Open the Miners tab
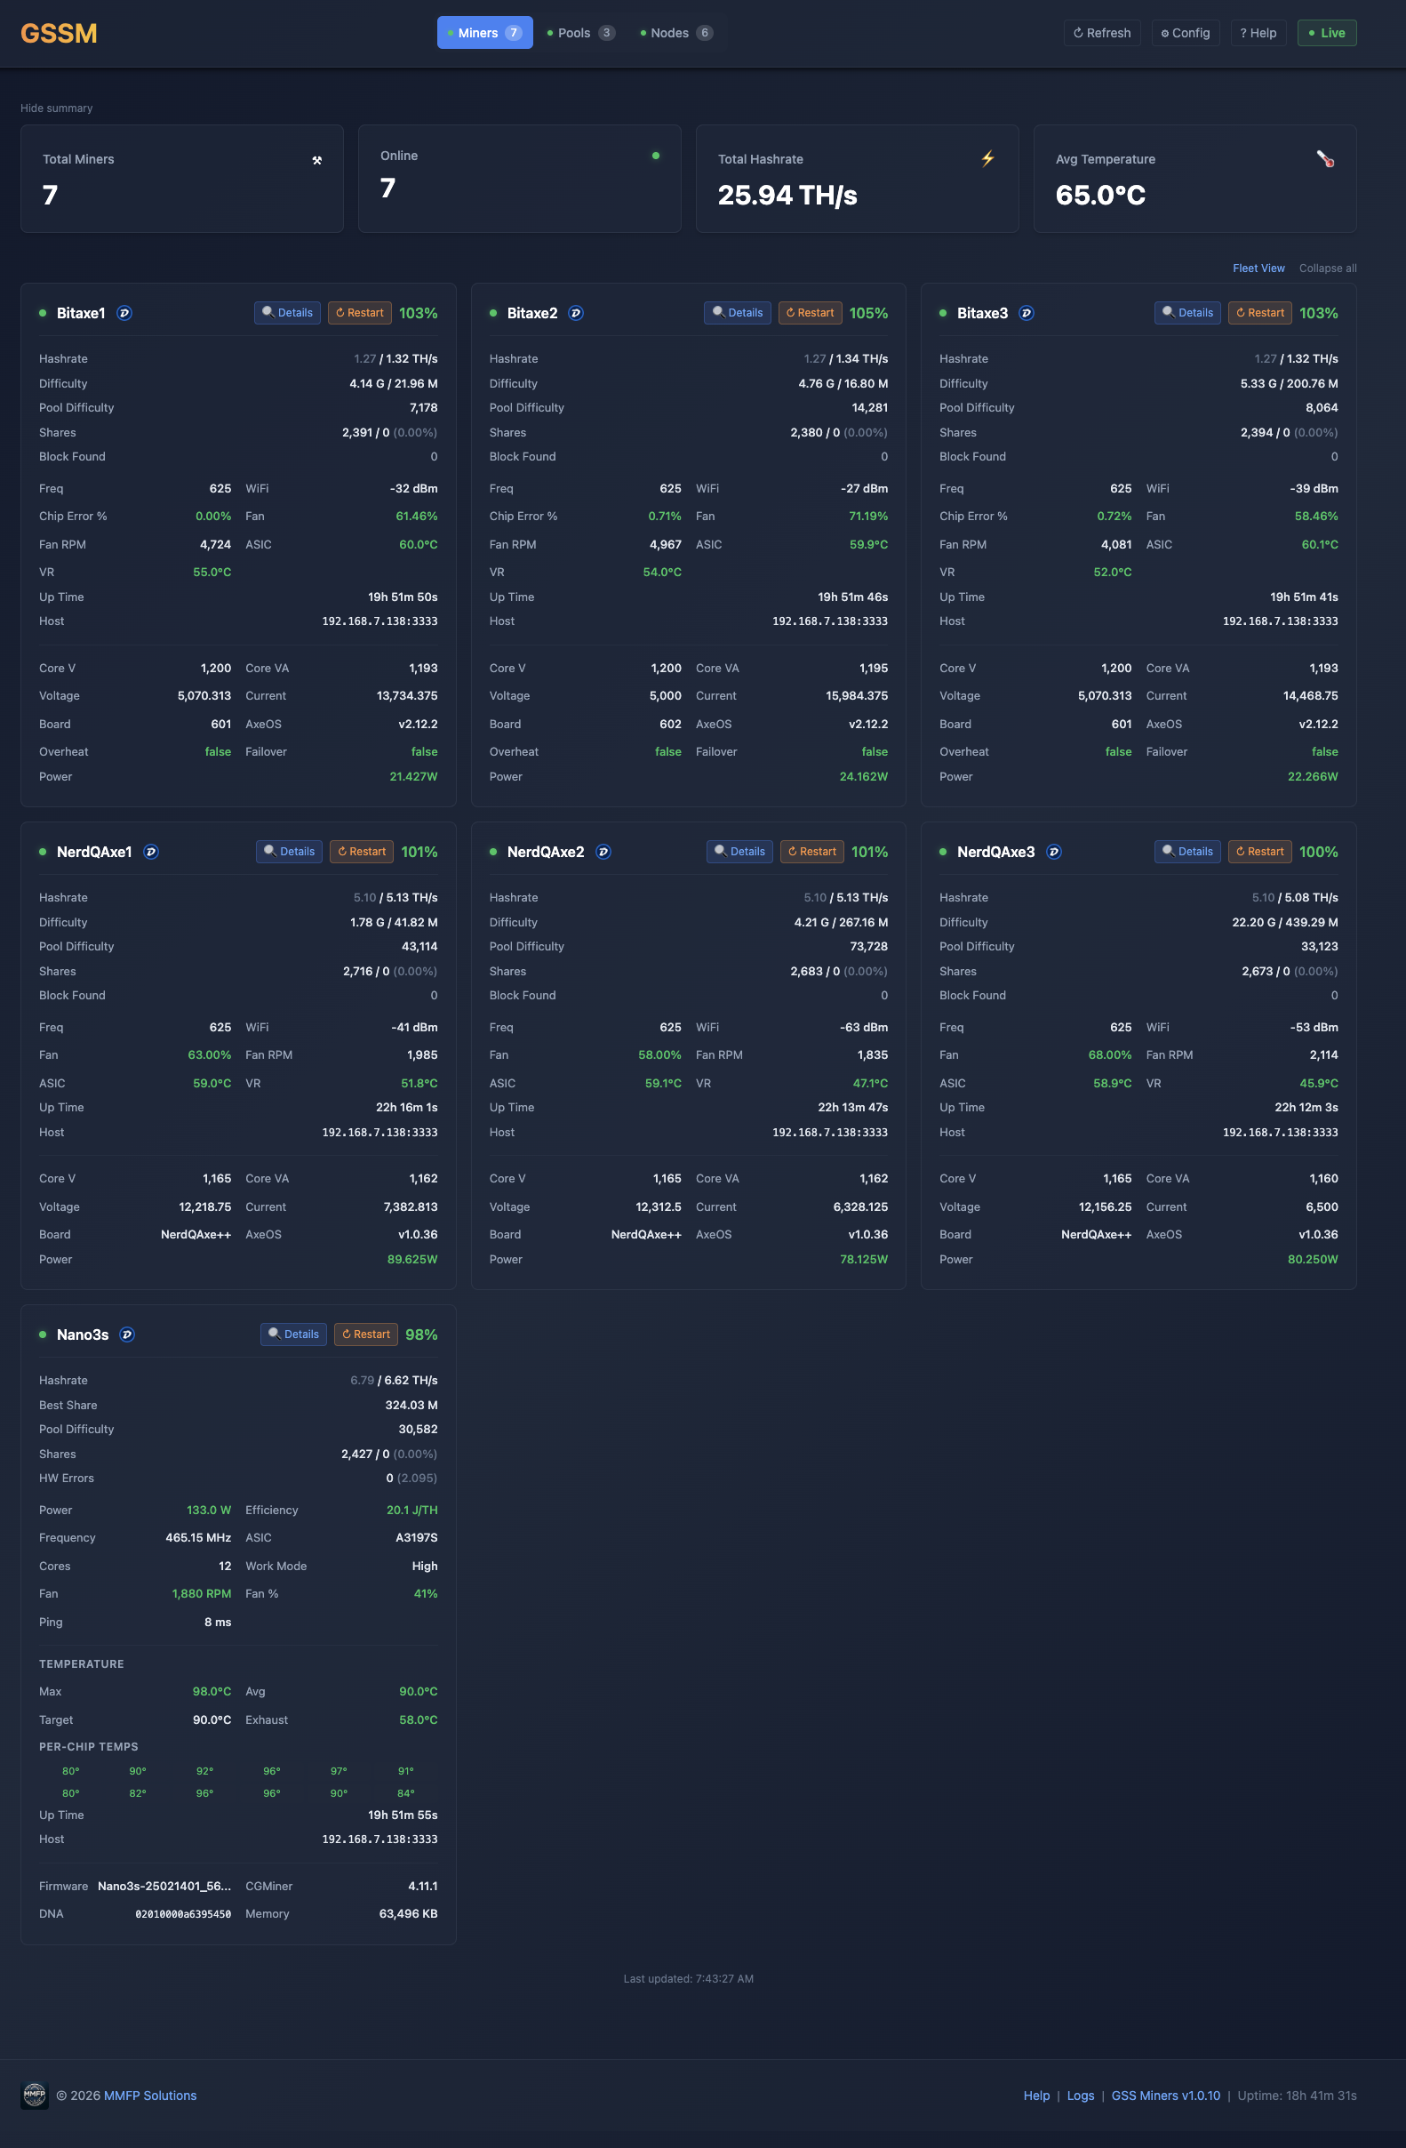Viewport: 1406px width, 2148px height. tap(484, 33)
